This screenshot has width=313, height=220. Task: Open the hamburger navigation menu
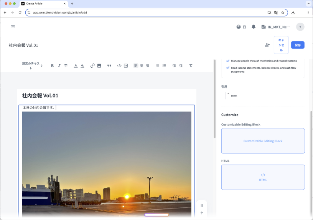(x=13, y=27)
